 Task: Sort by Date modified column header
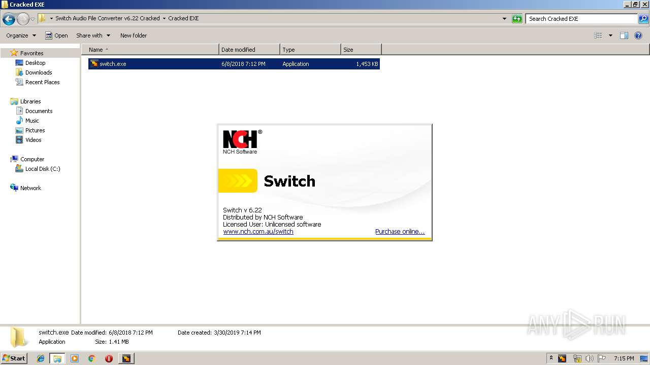tap(249, 50)
